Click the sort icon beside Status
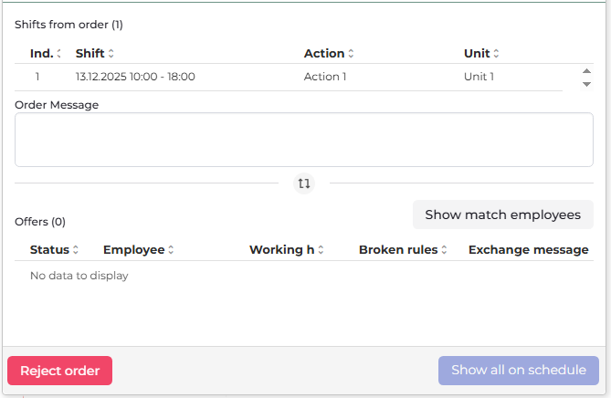 point(76,250)
